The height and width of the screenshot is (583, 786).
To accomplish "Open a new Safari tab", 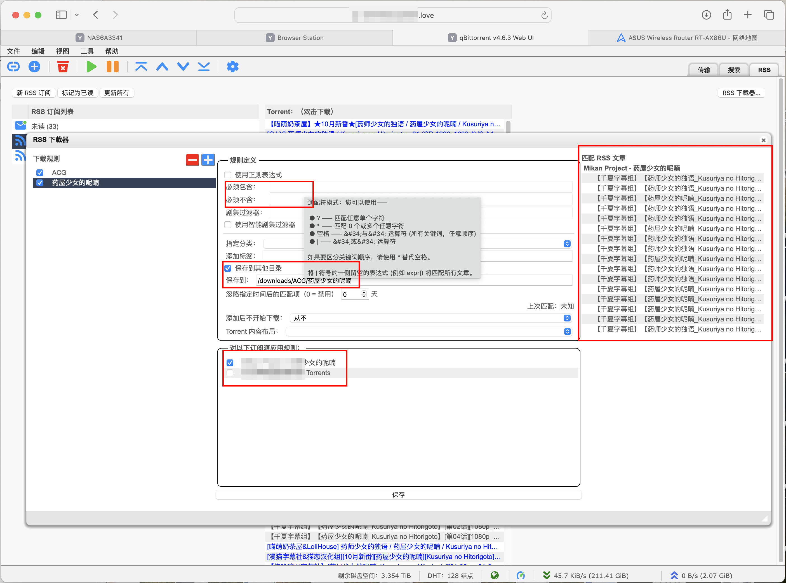I will [x=748, y=15].
